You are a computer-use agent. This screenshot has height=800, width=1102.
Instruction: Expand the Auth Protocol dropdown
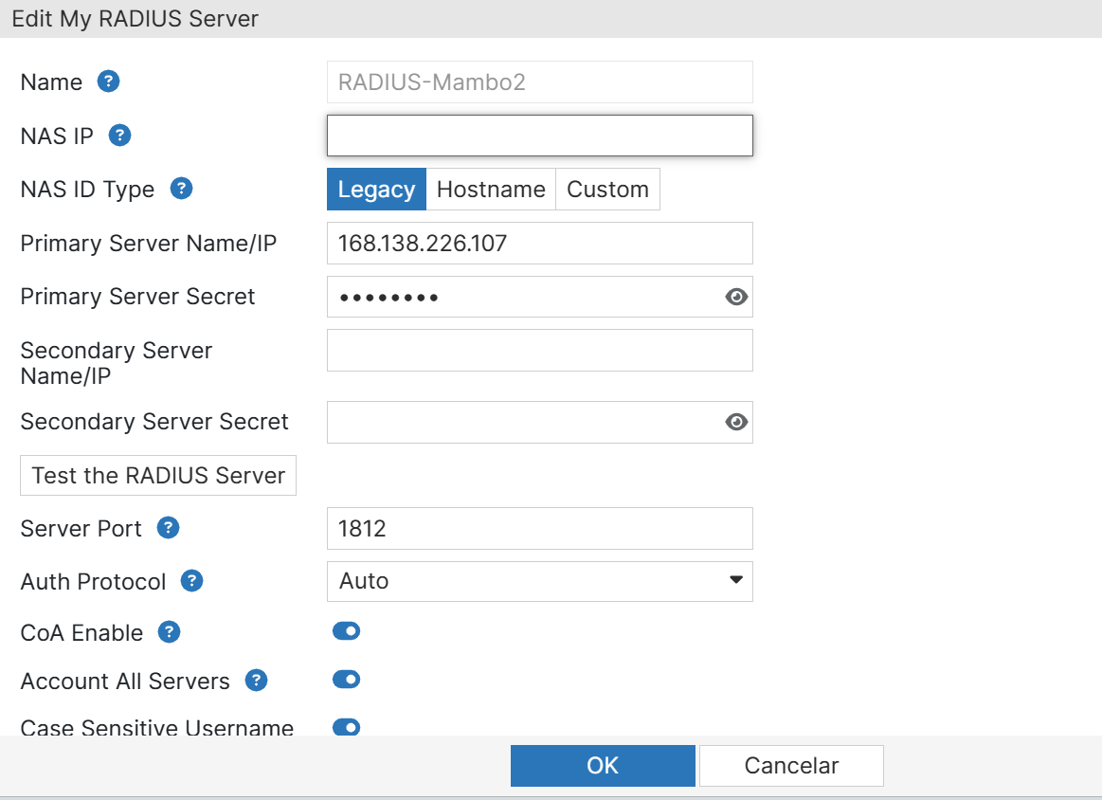point(539,581)
